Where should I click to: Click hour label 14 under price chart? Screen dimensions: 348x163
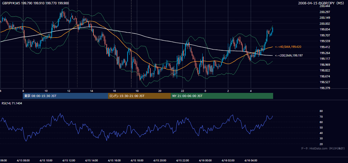[x=91, y=91]
